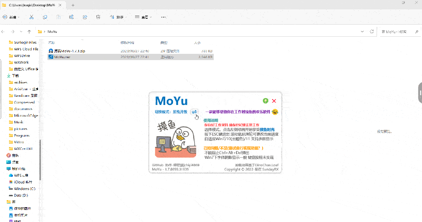Open recent locations chevron dropdown
Viewport: 422px width, 222px height.
(21, 32)
